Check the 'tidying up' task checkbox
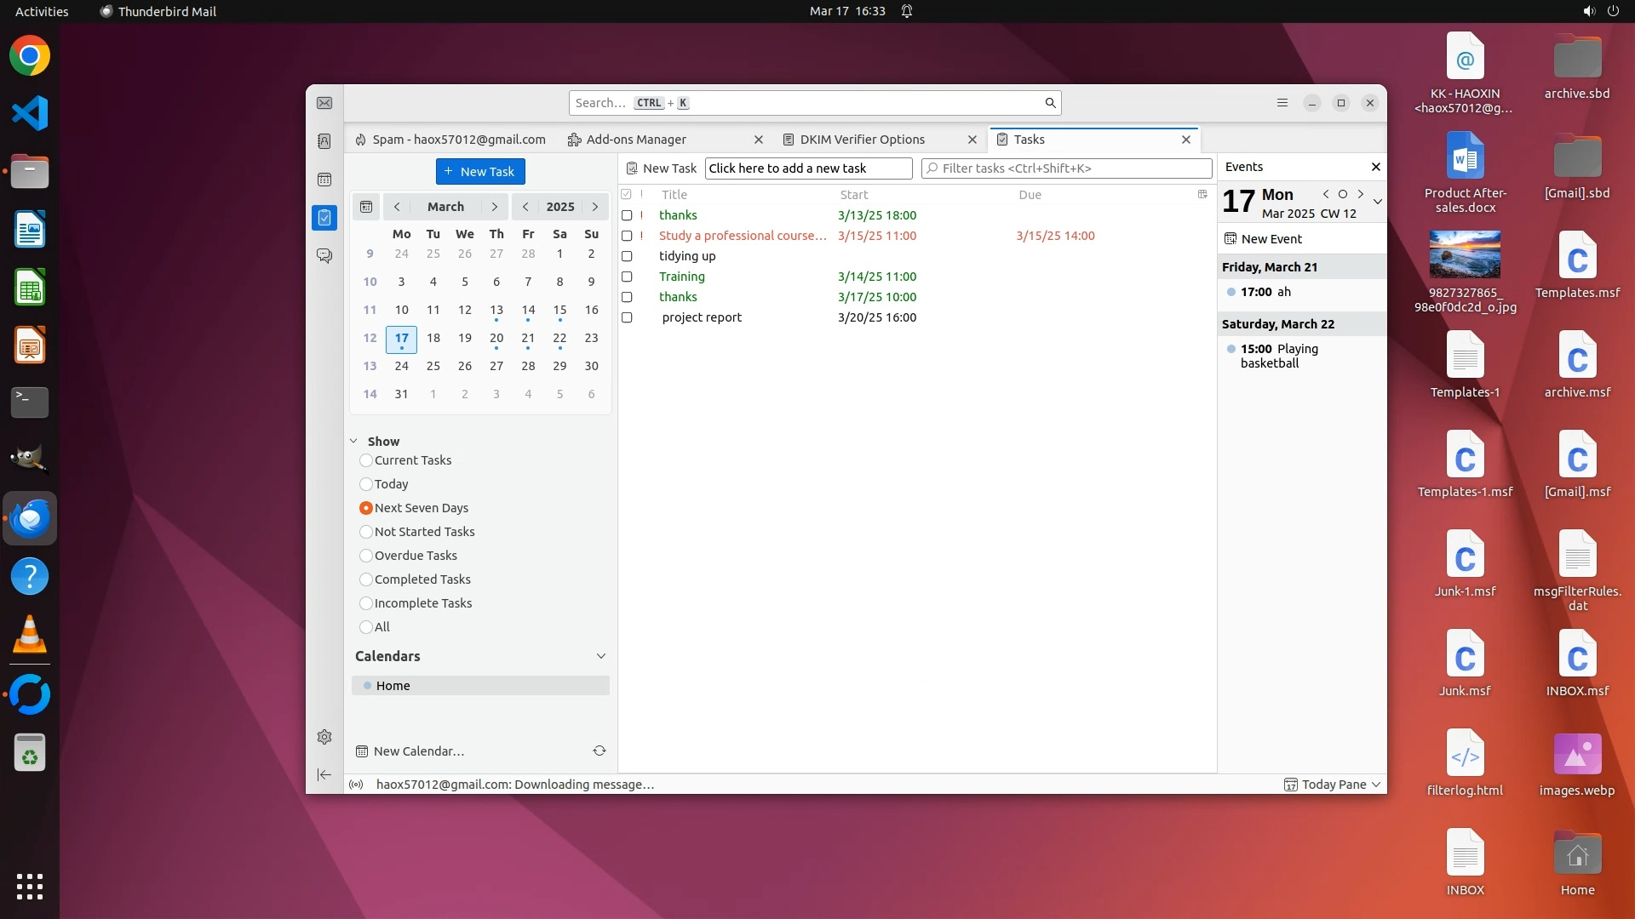 (627, 256)
